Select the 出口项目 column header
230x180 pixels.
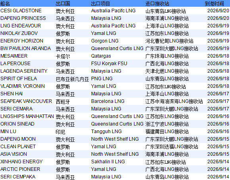(100, 4)
